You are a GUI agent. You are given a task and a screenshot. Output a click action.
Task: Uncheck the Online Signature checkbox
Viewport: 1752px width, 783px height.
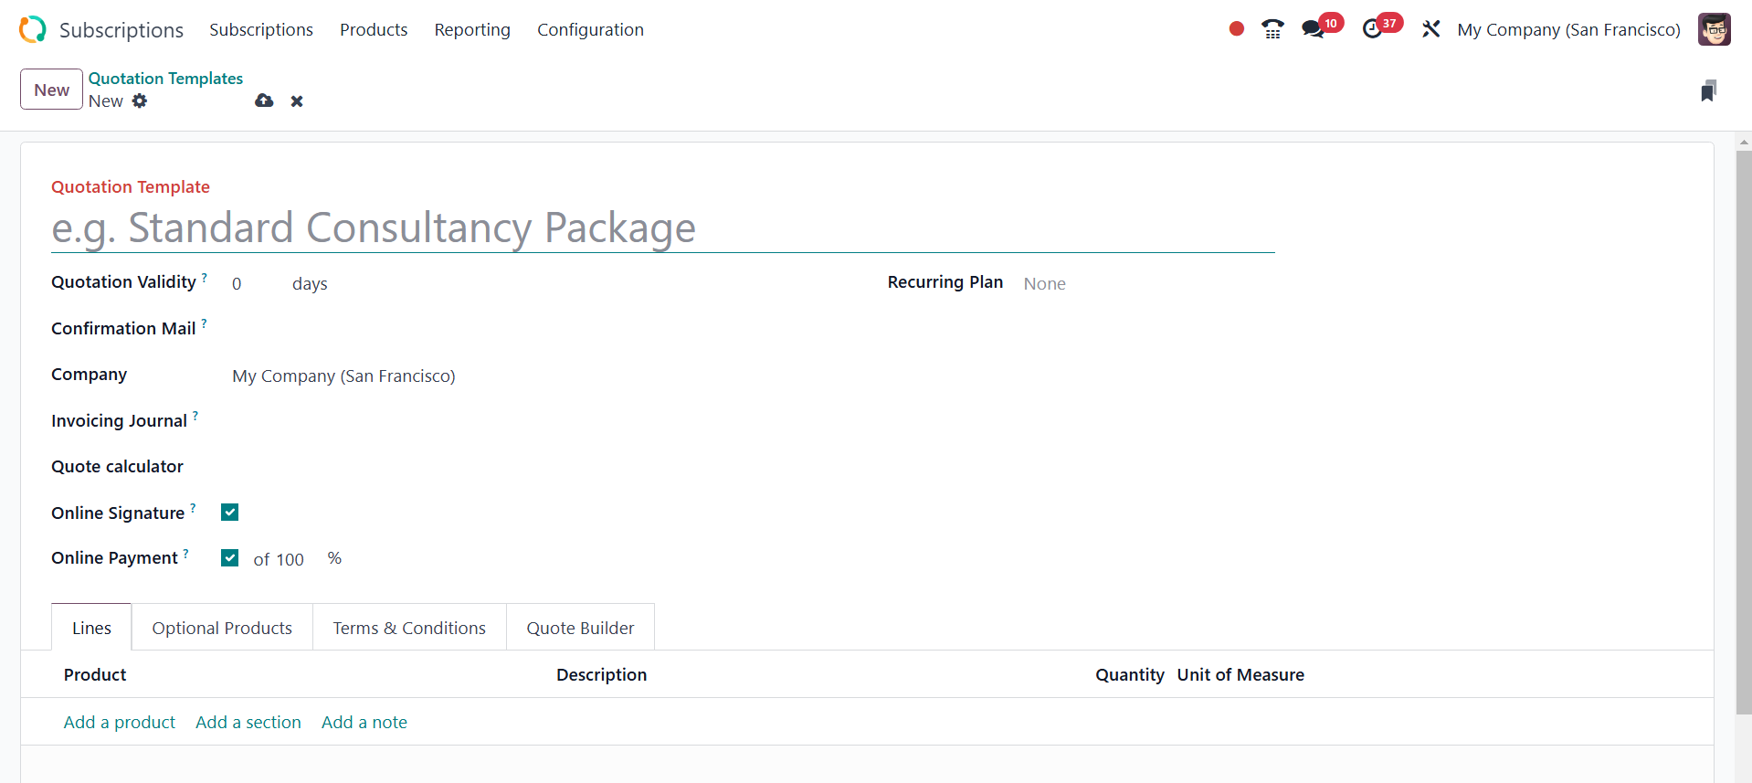pyautogui.click(x=229, y=513)
